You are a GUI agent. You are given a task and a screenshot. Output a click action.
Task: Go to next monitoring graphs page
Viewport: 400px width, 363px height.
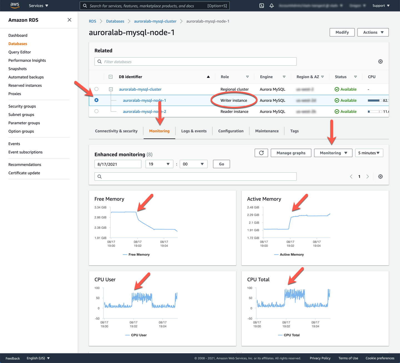[367, 176]
